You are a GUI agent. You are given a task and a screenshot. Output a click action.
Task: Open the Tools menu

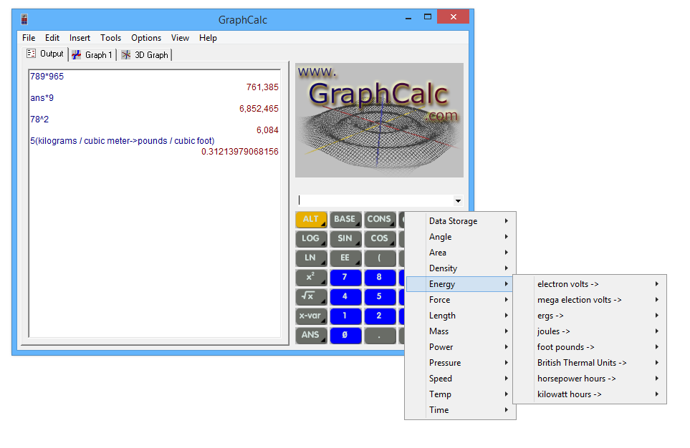coord(110,38)
